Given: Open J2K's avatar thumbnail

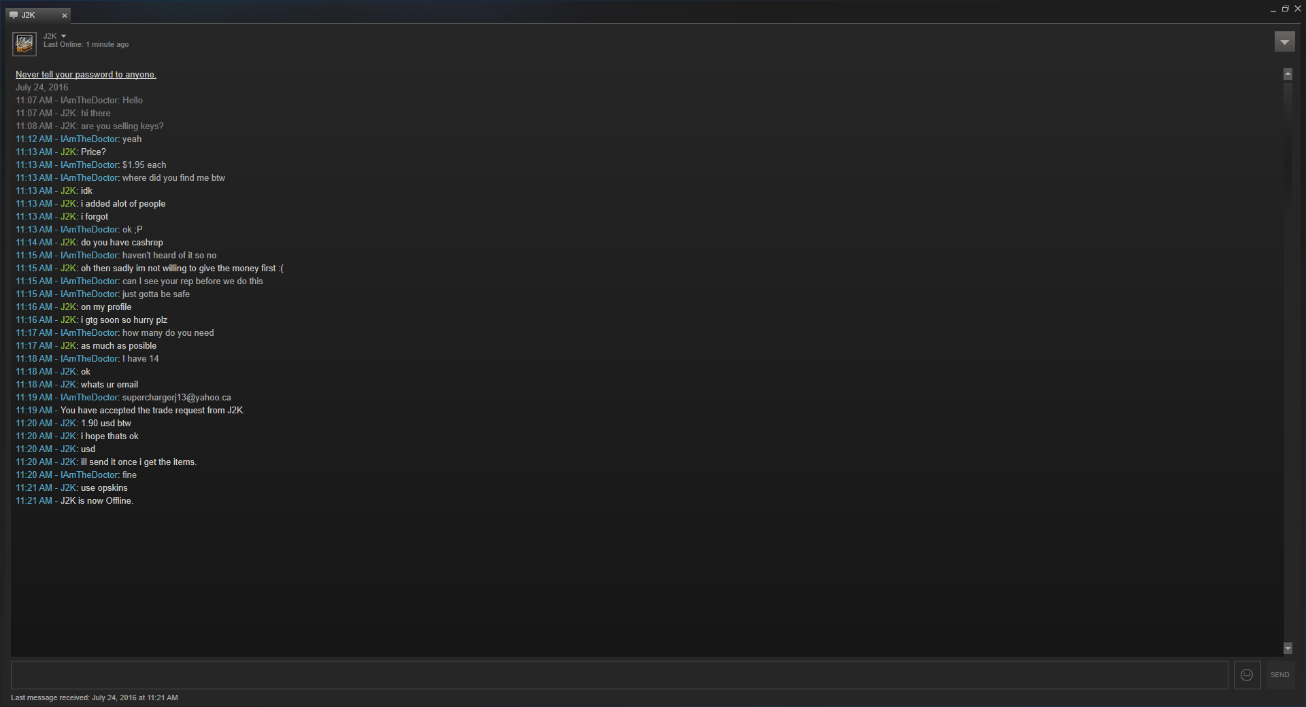Looking at the screenshot, I should click(x=24, y=44).
